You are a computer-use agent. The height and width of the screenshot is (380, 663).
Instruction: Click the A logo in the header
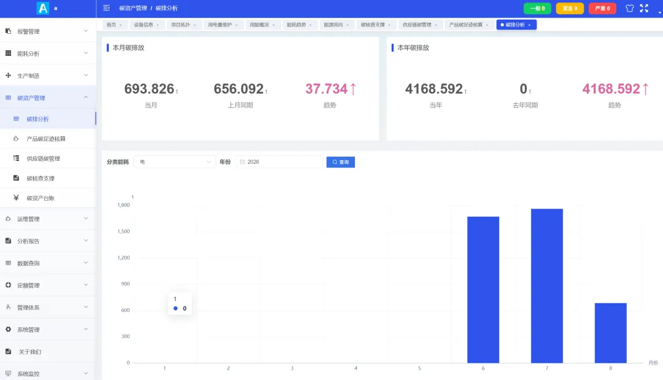tap(43, 8)
